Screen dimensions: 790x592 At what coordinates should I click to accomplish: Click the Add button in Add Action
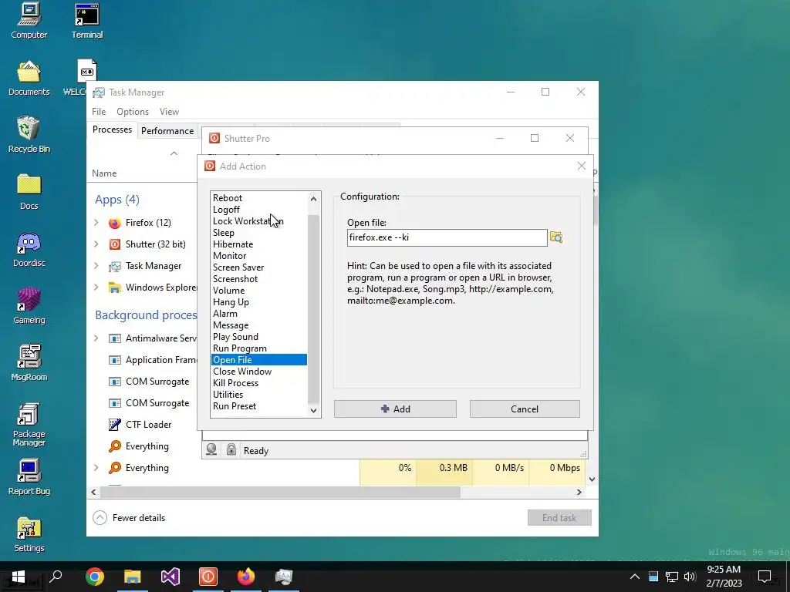[395, 409]
